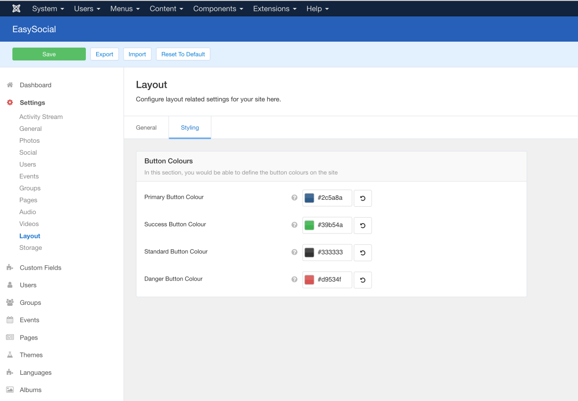This screenshot has height=401, width=578.
Task: Open the Themes sidebar link
Action: click(31, 355)
